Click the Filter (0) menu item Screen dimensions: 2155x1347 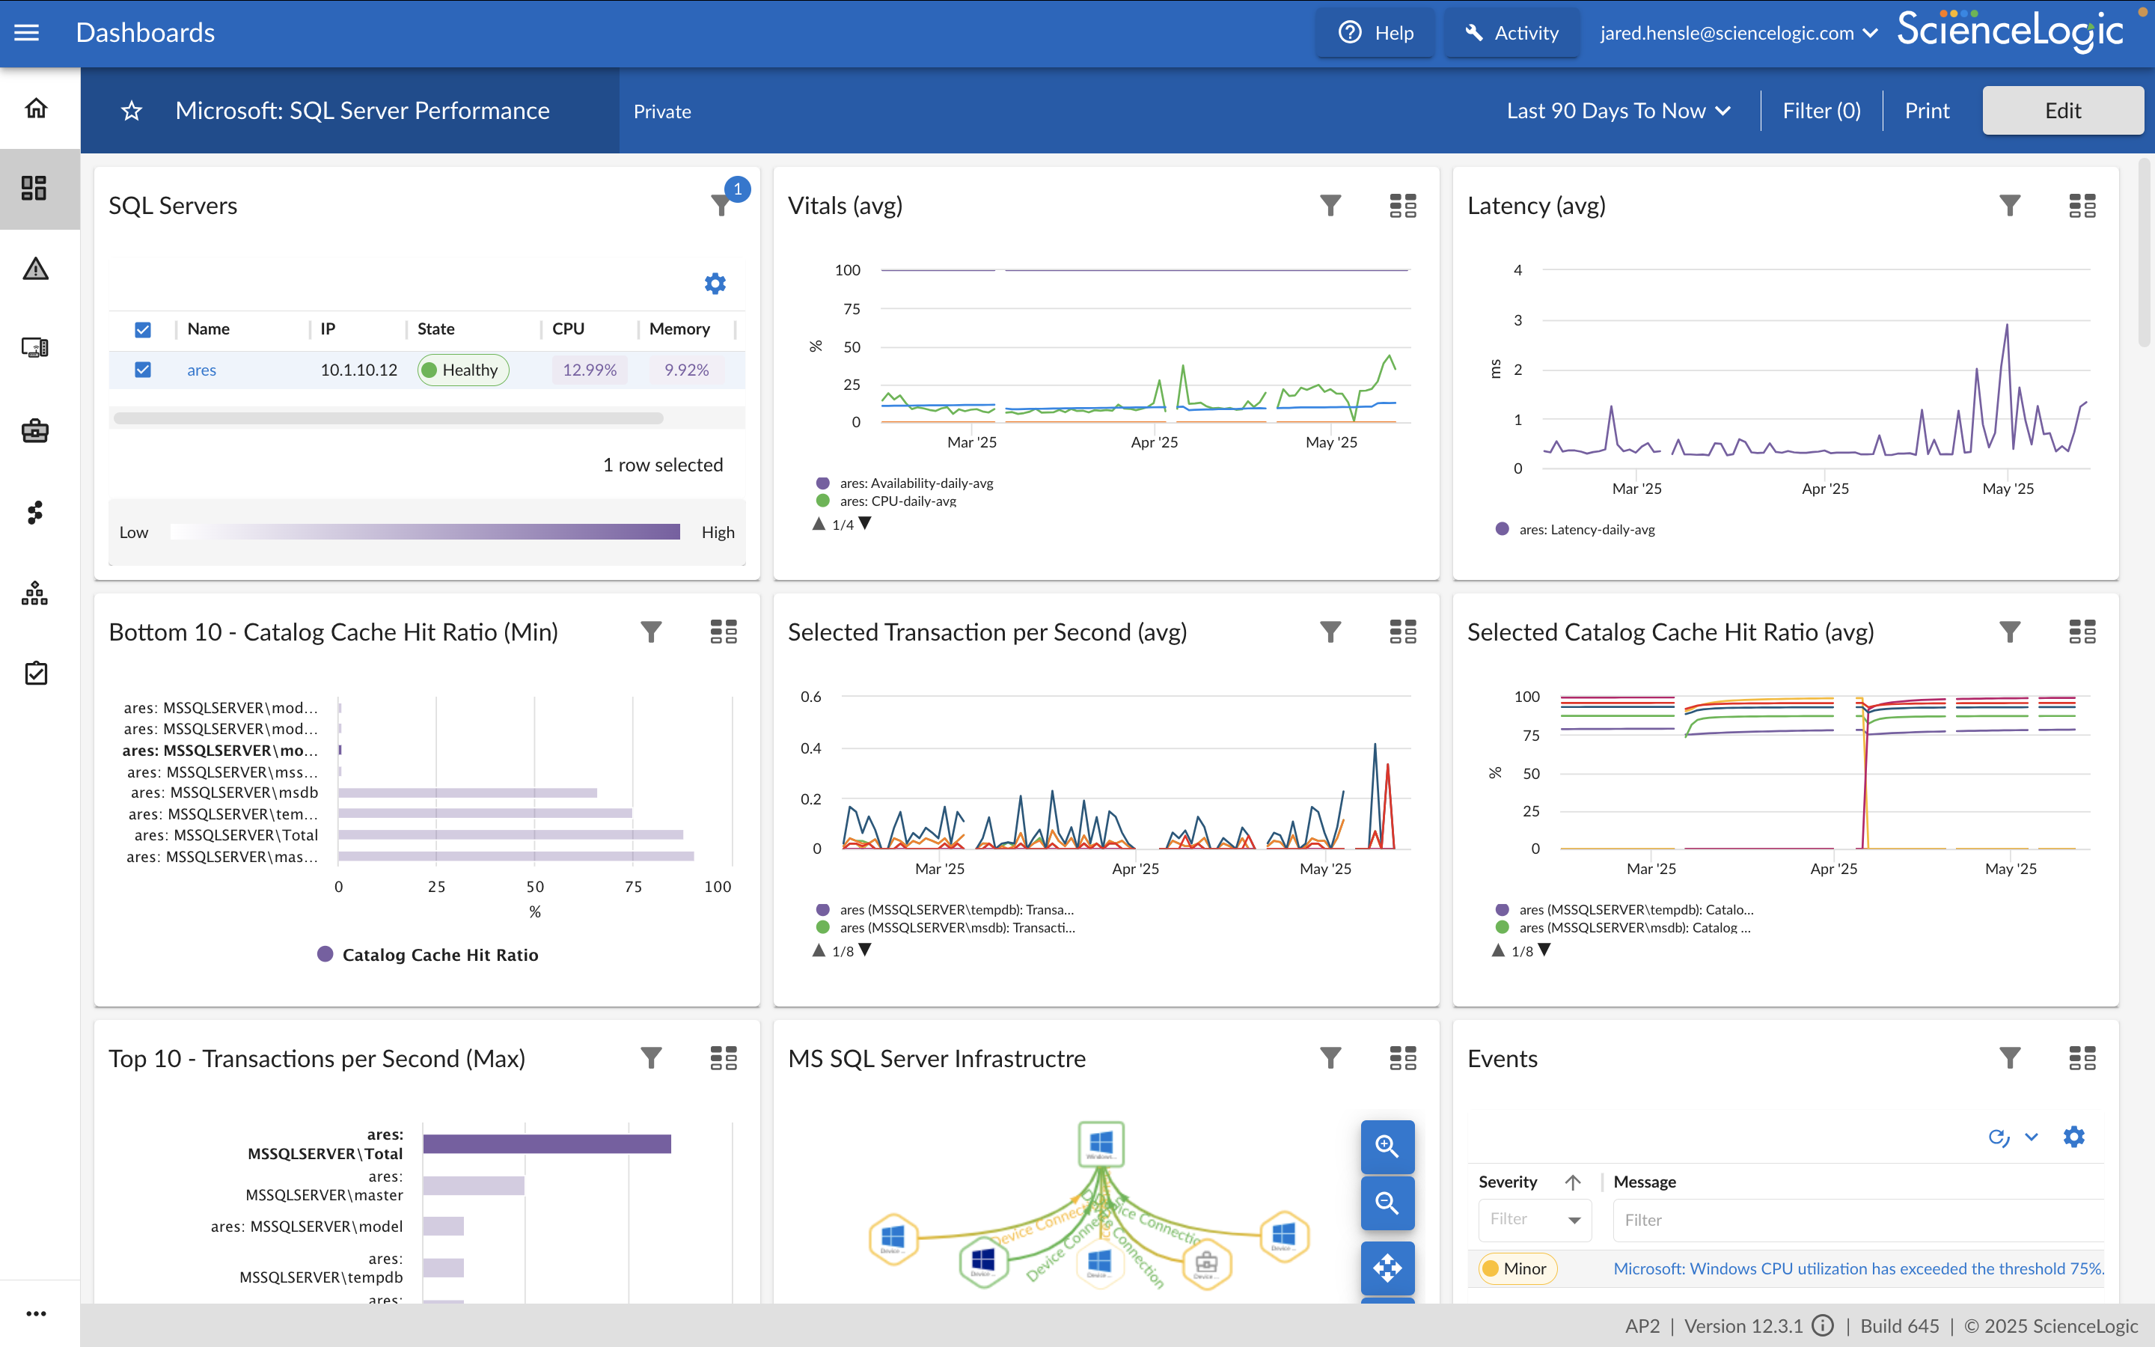pos(1821,111)
